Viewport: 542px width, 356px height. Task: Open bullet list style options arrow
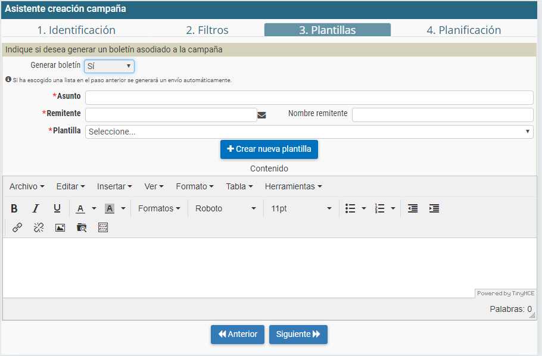click(364, 208)
